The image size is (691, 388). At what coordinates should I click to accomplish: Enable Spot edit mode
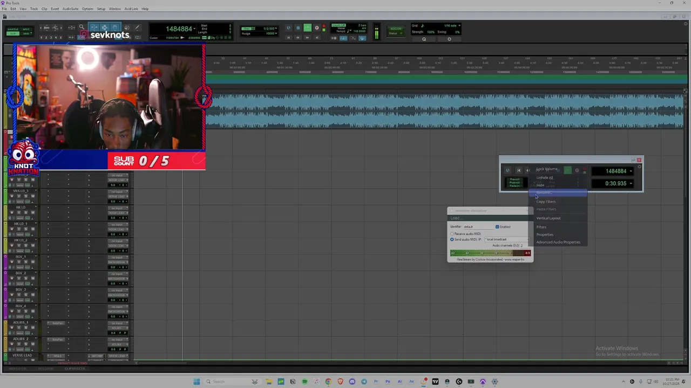[x=26, y=29]
